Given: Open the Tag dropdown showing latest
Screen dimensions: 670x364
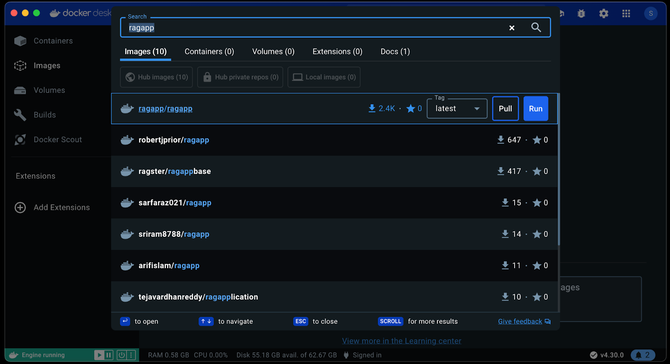Looking at the screenshot, I should [457, 109].
